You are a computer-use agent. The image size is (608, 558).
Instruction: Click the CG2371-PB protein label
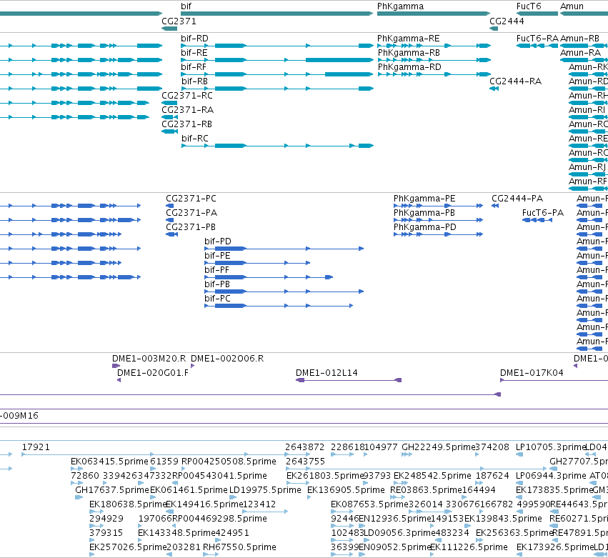click(x=191, y=227)
